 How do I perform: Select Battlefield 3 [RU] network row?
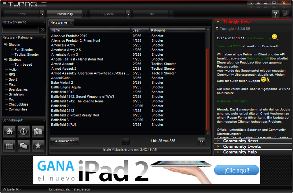pos(128,124)
